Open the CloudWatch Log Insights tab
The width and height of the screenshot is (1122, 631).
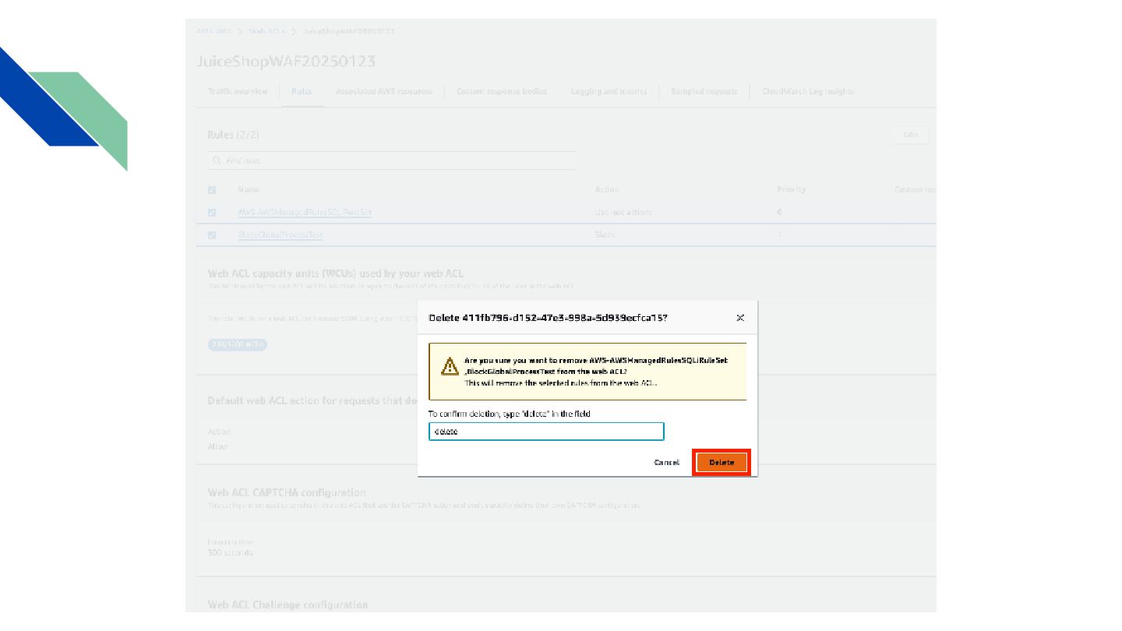[808, 91]
